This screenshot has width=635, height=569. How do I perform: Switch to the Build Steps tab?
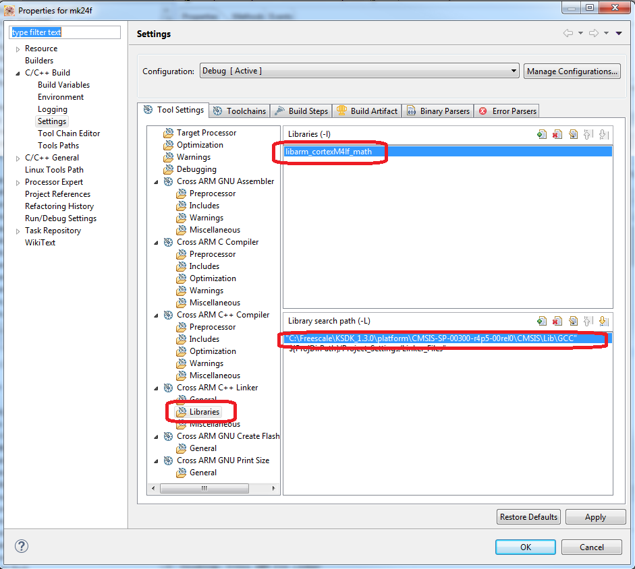301,111
